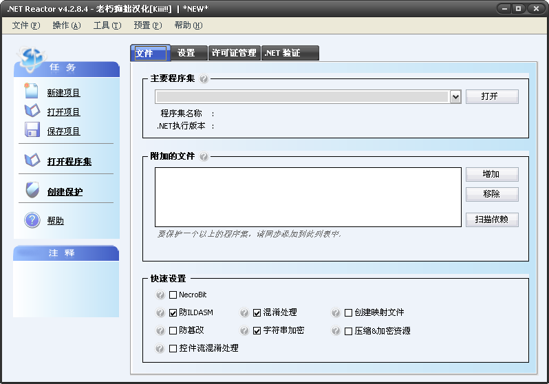Click the 创建保护 link
The height and width of the screenshot is (384, 549).
[x=65, y=192]
